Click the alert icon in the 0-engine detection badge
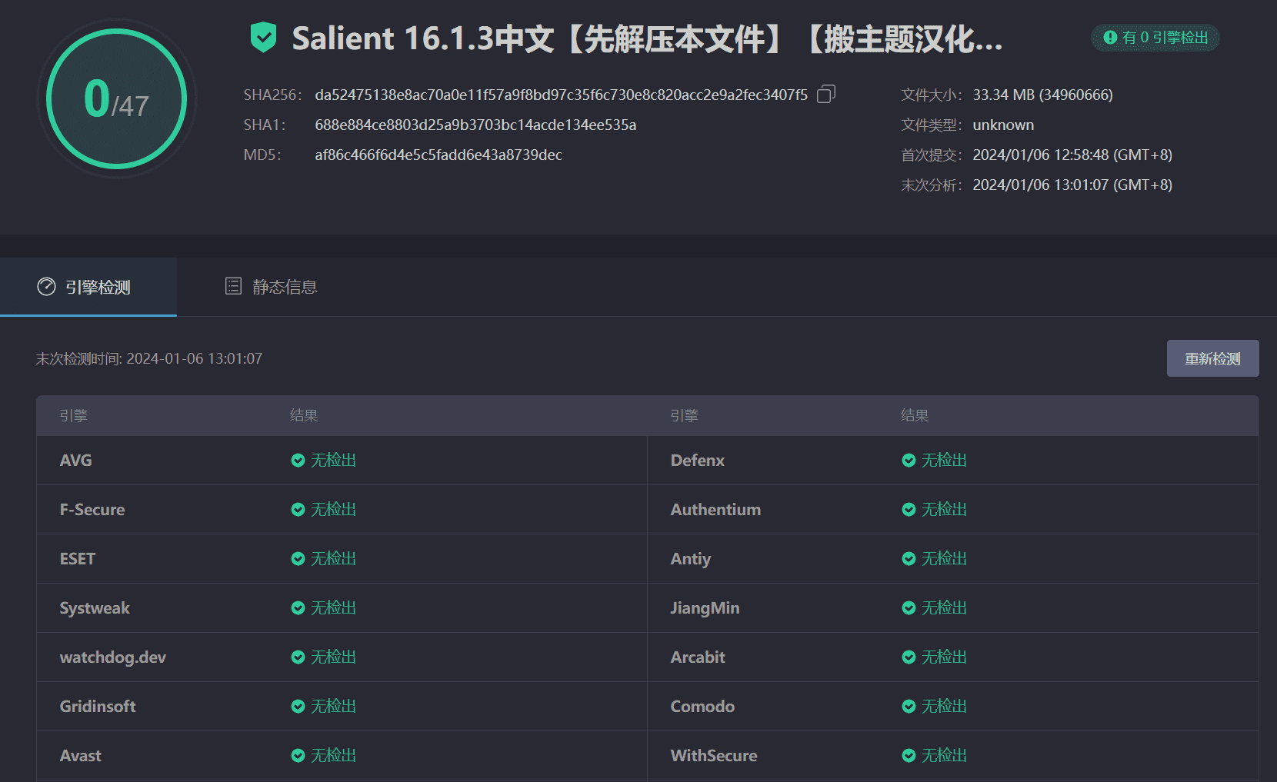This screenshot has height=782, width=1277. [1109, 37]
